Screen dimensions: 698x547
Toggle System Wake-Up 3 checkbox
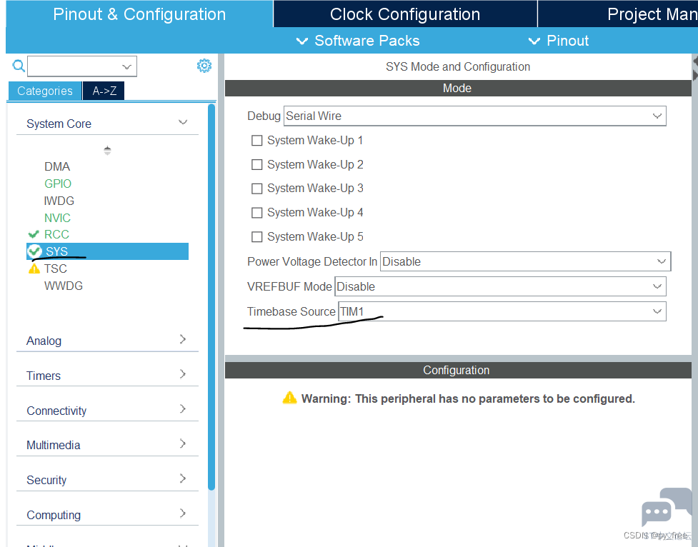pos(257,189)
